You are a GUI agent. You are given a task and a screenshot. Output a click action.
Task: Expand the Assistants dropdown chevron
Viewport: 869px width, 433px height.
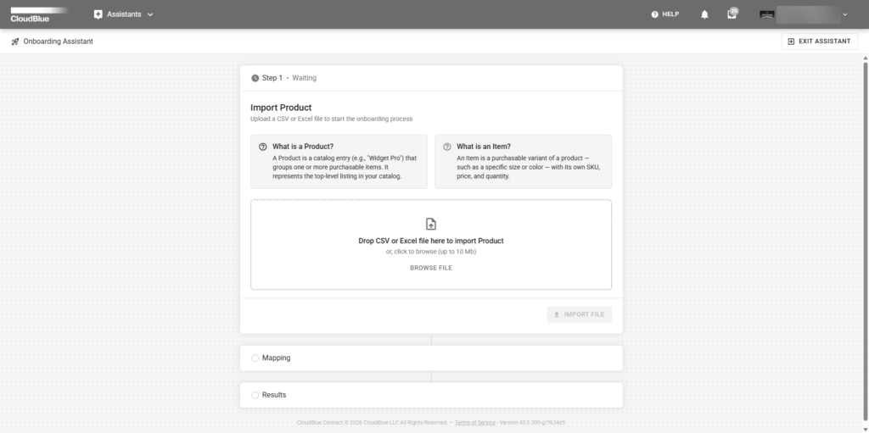[150, 15]
